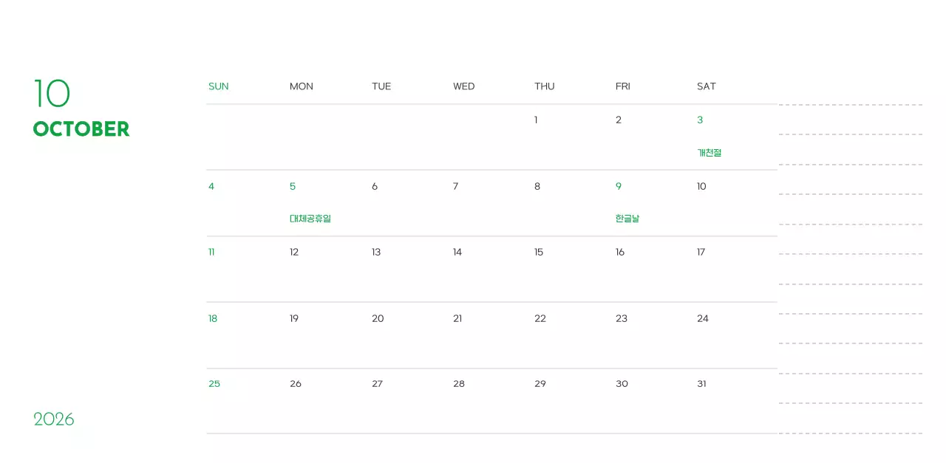
Task: Select the 개천절 holiday label
Action: [x=709, y=153]
